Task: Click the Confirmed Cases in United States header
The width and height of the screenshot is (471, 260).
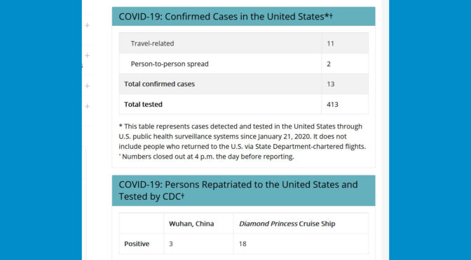Action: [244, 17]
